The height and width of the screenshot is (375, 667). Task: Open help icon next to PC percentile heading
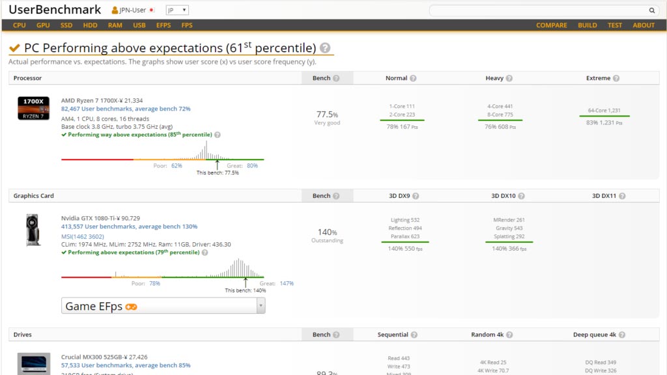(325, 48)
